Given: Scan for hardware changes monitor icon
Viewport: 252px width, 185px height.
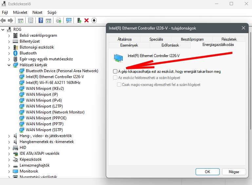Looking at the screenshot, I should (69, 20).
